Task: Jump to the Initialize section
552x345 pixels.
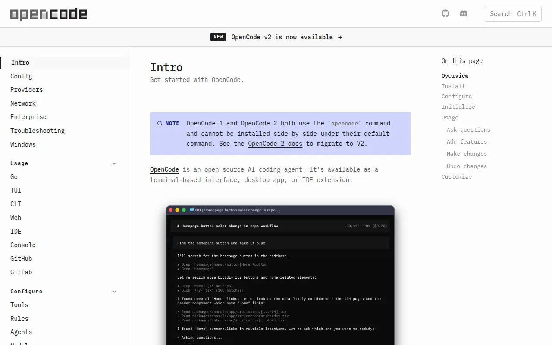Action: point(458,107)
